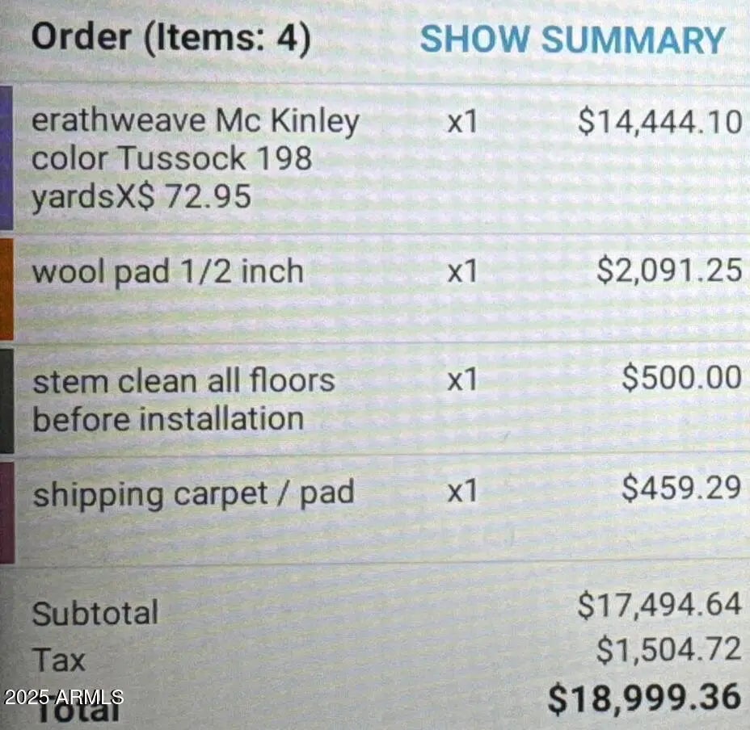The height and width of the screenshot is (730, 750).
Task: Select the Order (Items: 4) header
Action: click(171, 38)
